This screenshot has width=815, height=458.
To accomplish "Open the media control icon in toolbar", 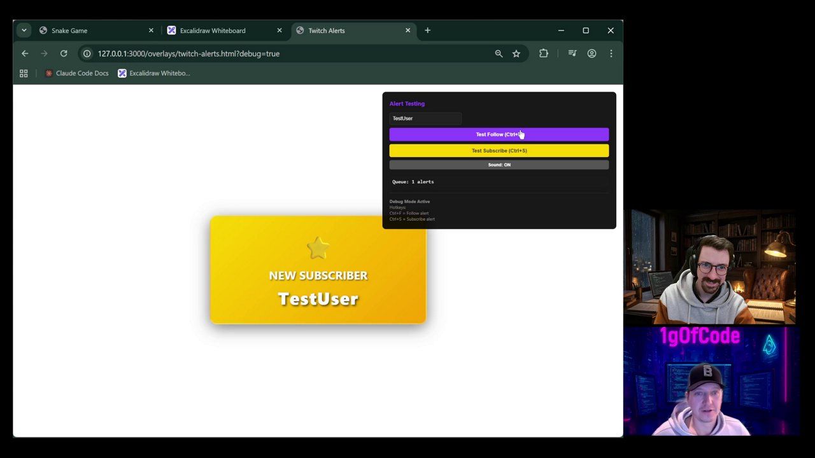I will [x=572, y=53].
